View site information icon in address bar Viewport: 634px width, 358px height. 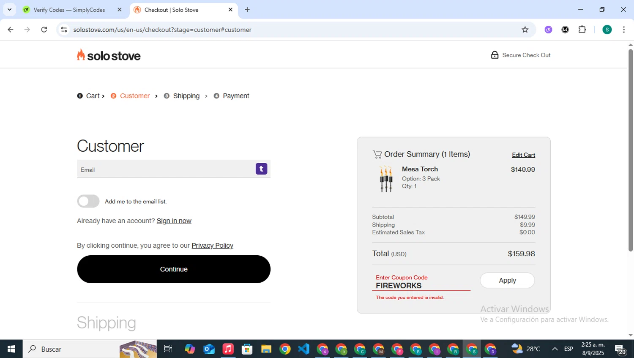tap(64, 30)
